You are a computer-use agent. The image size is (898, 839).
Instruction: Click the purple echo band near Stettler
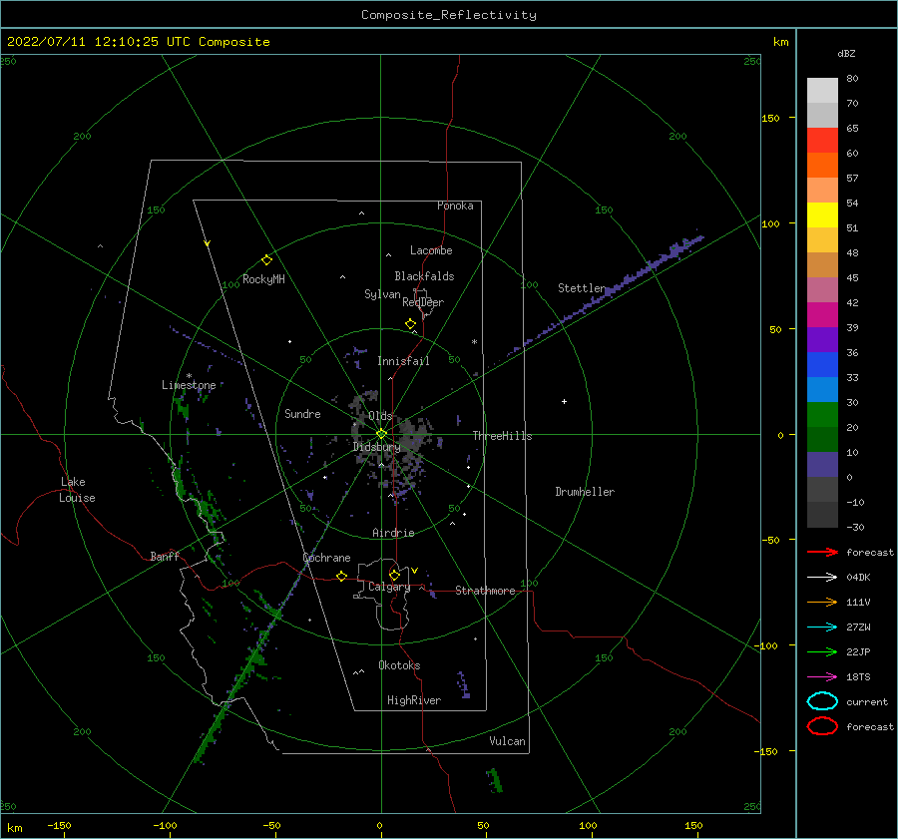click(x=607, y=292)
